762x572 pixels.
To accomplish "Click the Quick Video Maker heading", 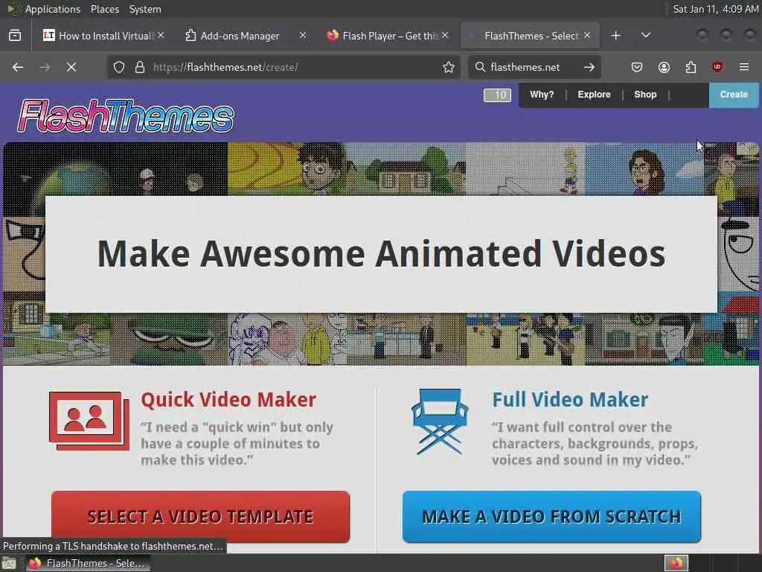I will [228, 400].
